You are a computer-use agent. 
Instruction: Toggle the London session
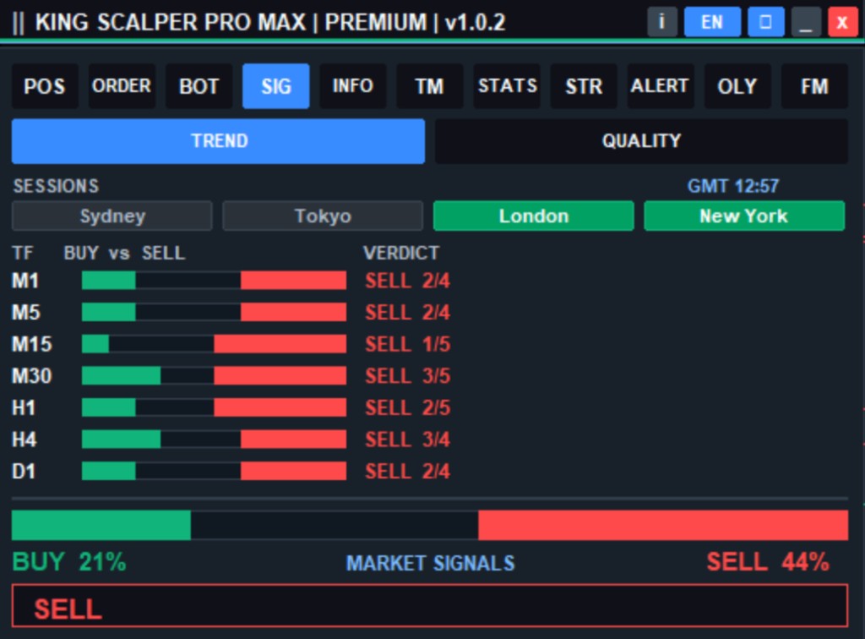pos(534,216)
